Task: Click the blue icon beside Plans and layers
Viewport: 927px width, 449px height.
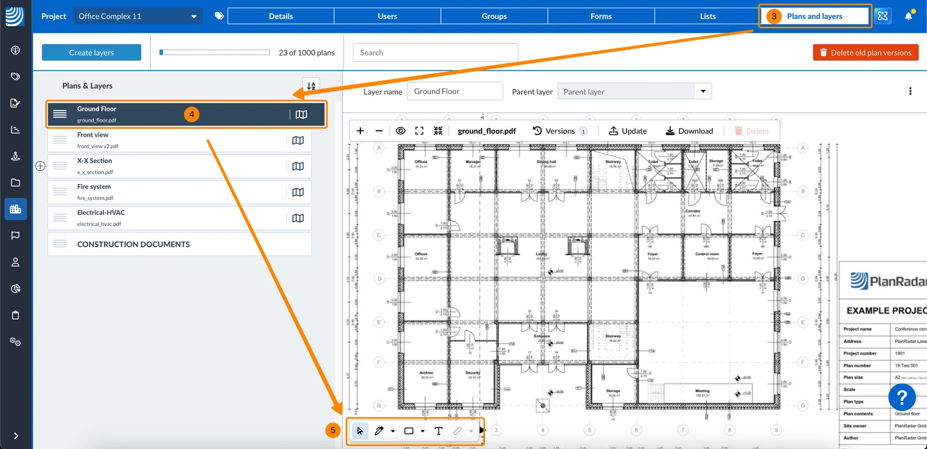Action: click(882, 16)
